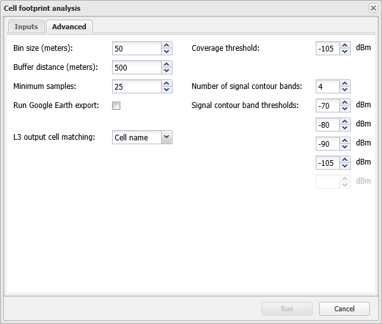This screenshot has width=382, height=324.
Task: Click the Cancel button
Action: coord(344,309)
